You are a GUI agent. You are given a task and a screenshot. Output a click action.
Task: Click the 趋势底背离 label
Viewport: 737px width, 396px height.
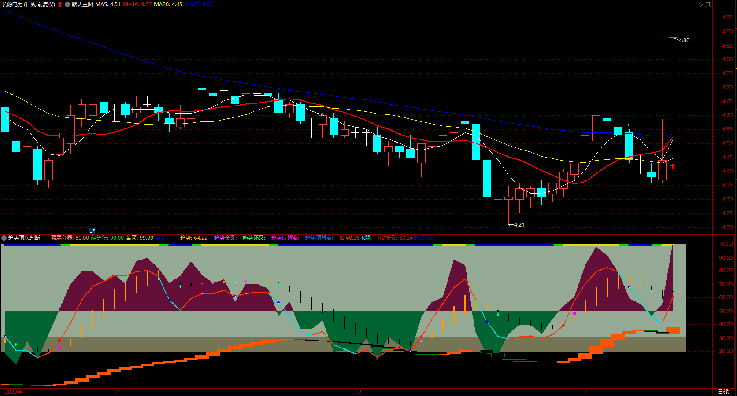click(x=285, y=238)
